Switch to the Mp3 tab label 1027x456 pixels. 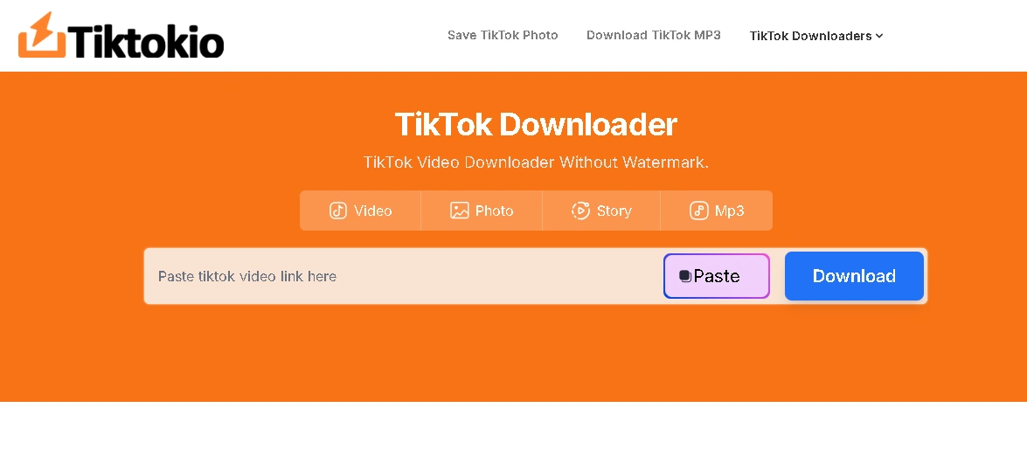[729, 211]
